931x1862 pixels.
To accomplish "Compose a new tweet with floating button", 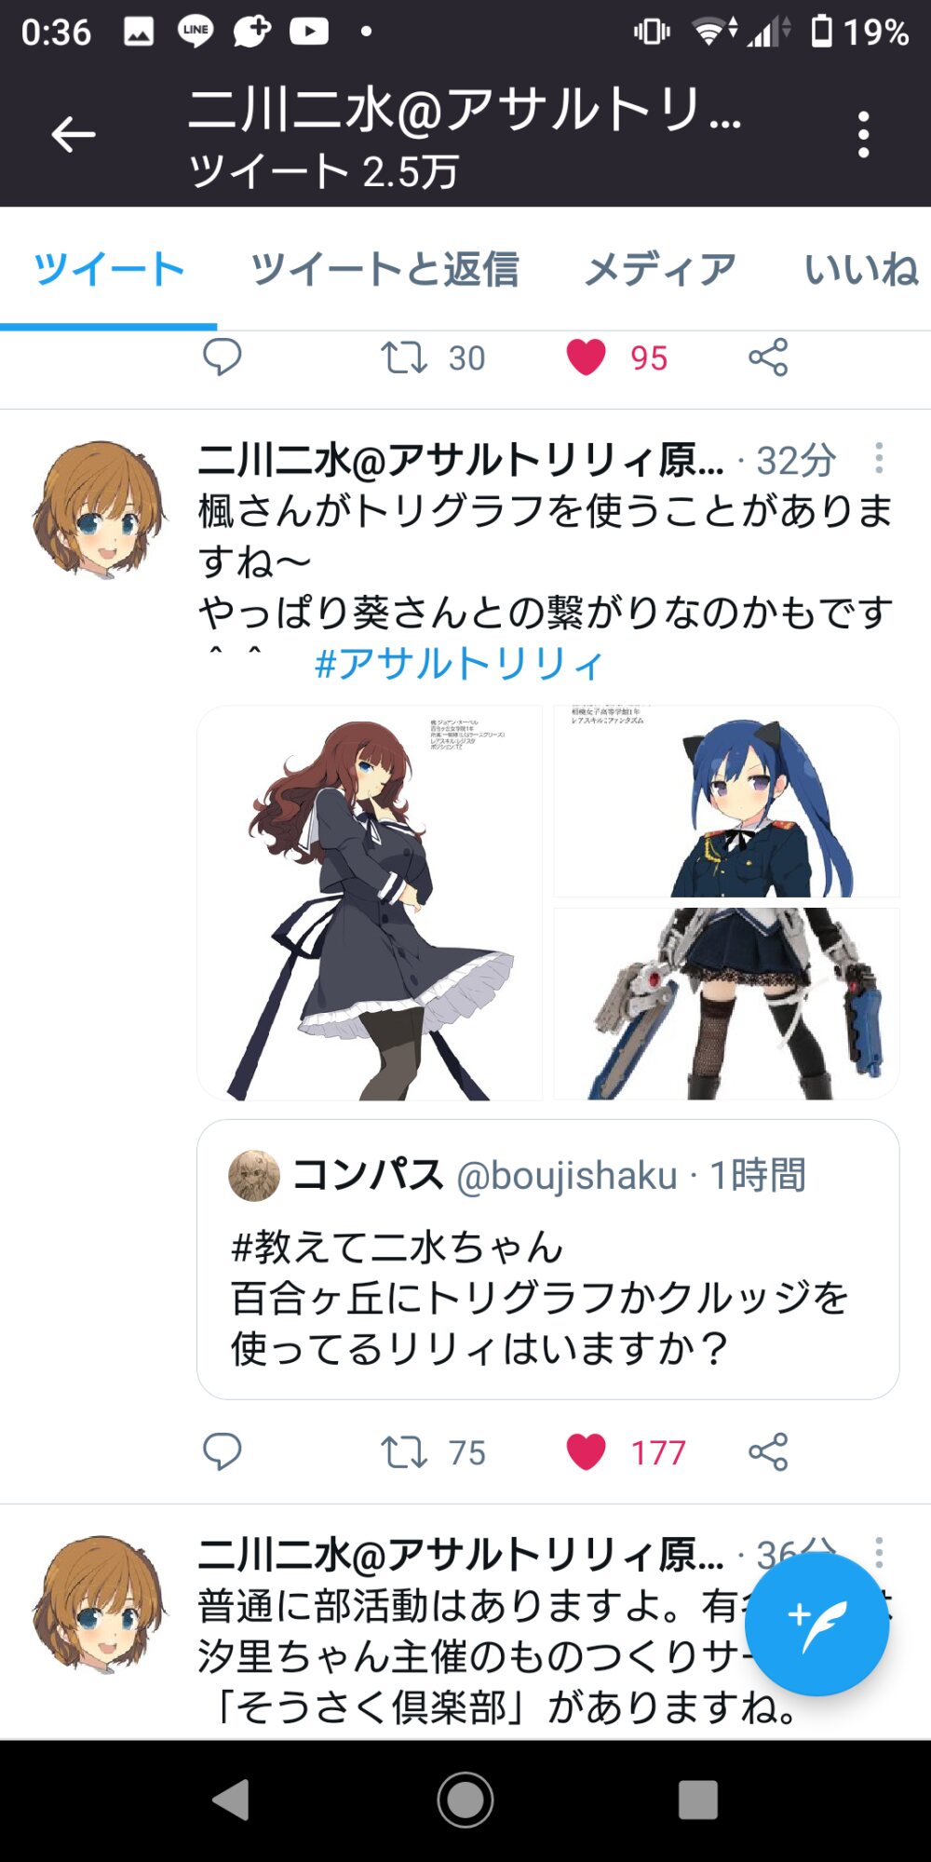I will coord(816,1624).
